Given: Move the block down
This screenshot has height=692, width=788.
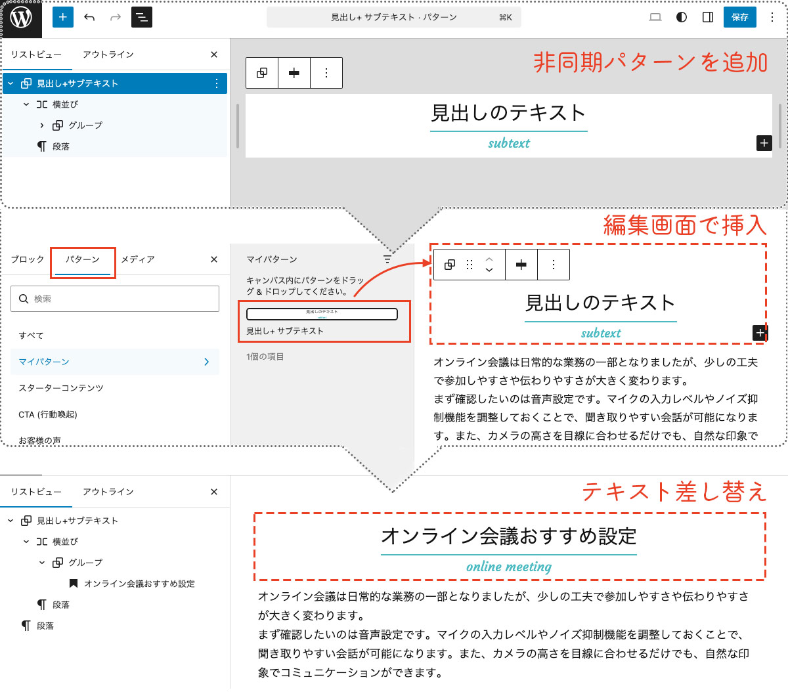Looking at the screenshot, I should click(x=489, y=270).
